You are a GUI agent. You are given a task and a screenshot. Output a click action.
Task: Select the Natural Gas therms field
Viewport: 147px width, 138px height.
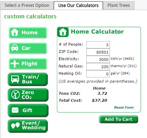point(98,67)
